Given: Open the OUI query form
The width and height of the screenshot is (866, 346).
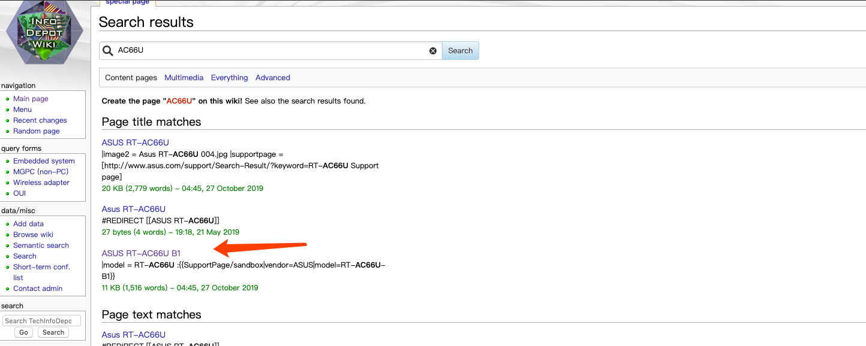Looking at the screenshot, I should pyautogui.click(x=20, y=193).
